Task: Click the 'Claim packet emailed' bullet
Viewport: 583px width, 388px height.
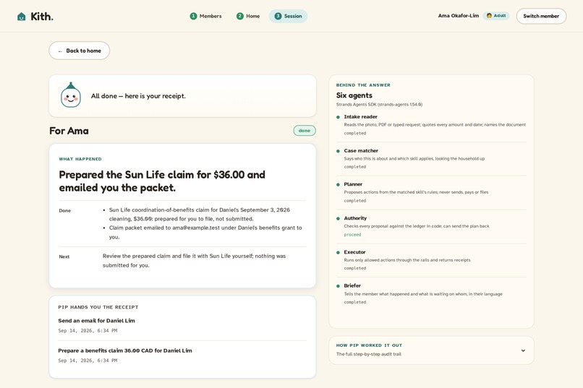Action: [x=205, y=232]
